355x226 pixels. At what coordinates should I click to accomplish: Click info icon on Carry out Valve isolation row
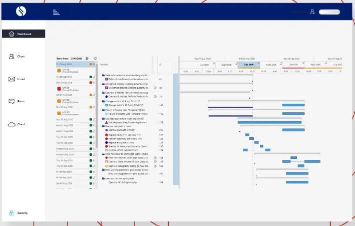pyautogui.click(x=155, y=162)
